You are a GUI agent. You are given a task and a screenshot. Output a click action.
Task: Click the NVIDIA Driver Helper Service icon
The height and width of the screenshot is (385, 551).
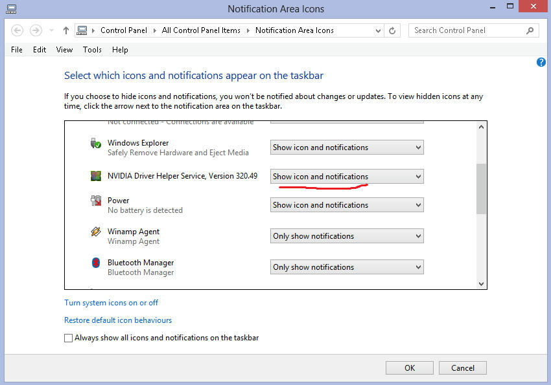click(x=96, y=175)
